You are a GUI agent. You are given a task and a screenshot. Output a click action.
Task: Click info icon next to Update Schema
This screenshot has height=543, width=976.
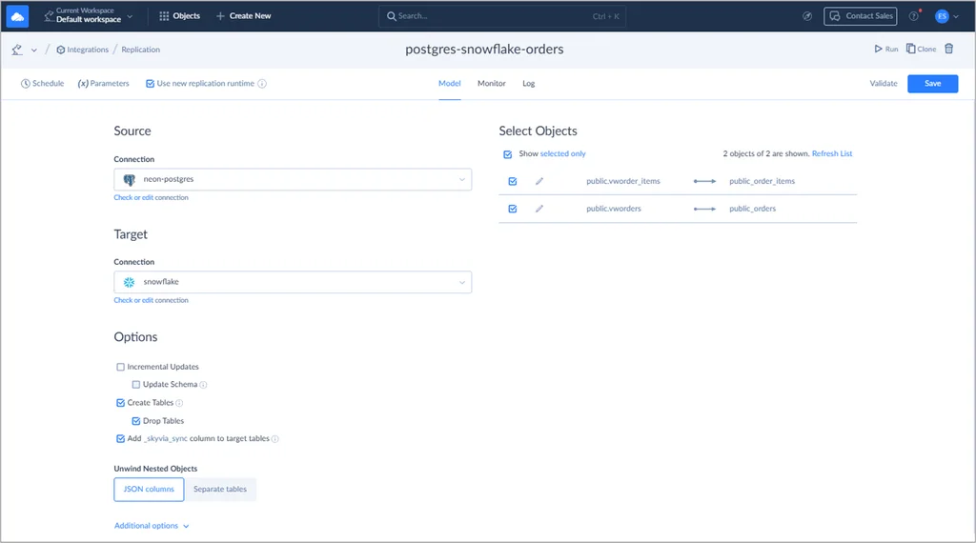204,385
